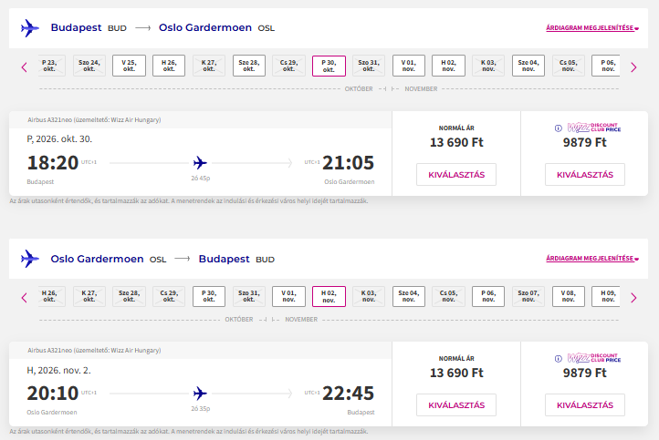This screenshot has width=659, height=440.
Task: Click next dates arrow for Oslo–Budapest flight
Action: [633, 298]
